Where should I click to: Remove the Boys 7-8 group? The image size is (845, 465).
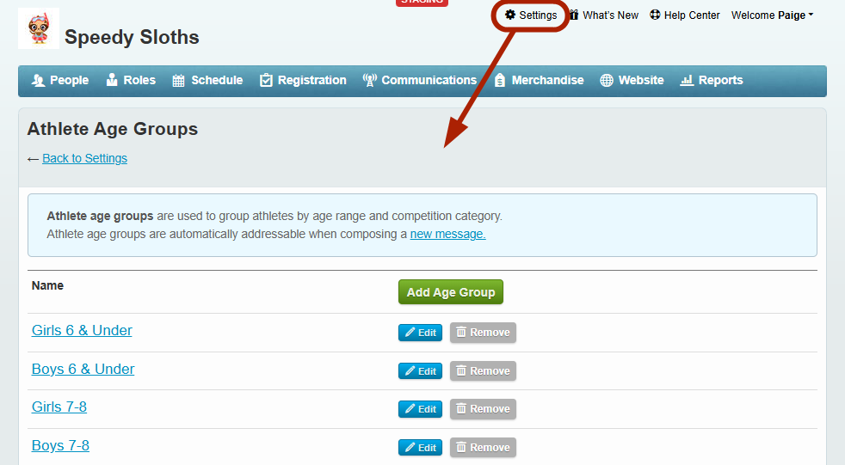click(x=483, y=447)
